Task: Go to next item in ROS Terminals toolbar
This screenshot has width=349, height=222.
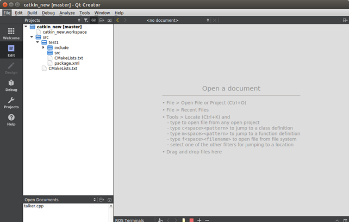Action: pos(176,220)
